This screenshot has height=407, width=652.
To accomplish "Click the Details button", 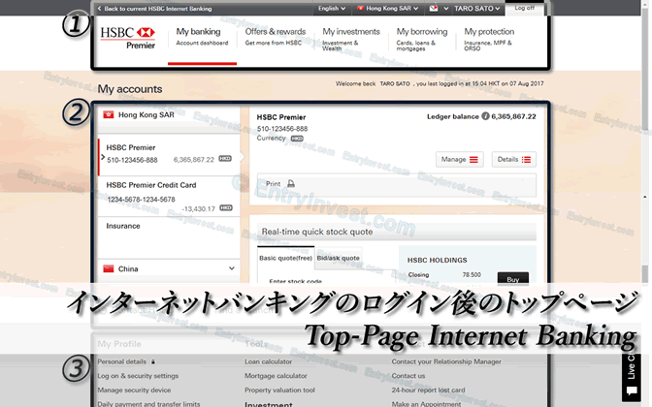I will click(x=513, y=159).
